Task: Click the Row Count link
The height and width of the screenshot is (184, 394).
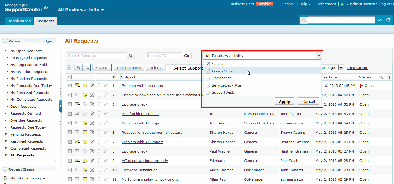Action: [357, 68]
